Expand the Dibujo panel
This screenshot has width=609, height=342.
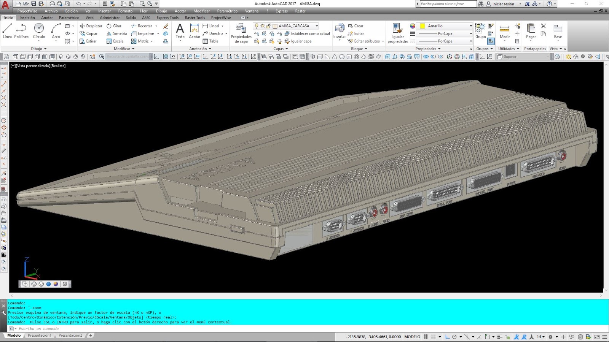click(x=38, y=49)
